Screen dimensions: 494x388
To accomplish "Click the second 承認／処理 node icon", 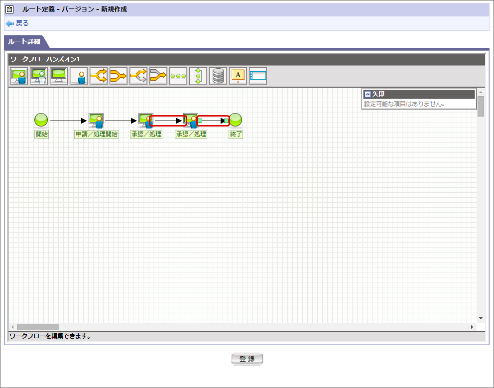I will coord(191,121).
